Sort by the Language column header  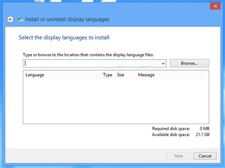pos(62,75)
